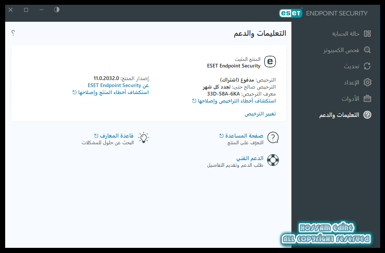The image size is (385, 253).
Task: Open الإعداد settings section
Action: click(x=351, y=83)
